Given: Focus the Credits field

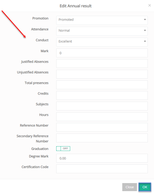Looking at the screenshot, I should (x=102, y=95).
